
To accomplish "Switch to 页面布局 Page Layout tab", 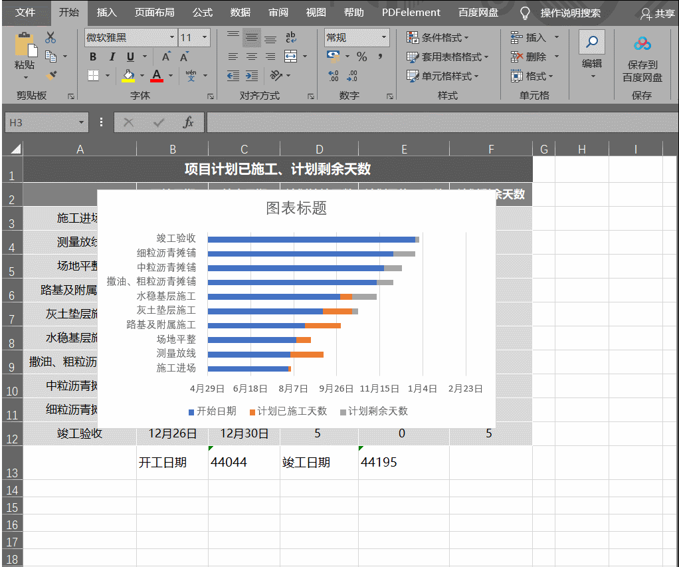I will [155, 13].
